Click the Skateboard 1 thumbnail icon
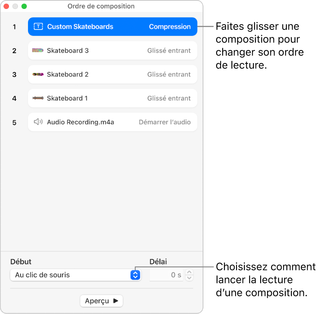 pos(38,98)
